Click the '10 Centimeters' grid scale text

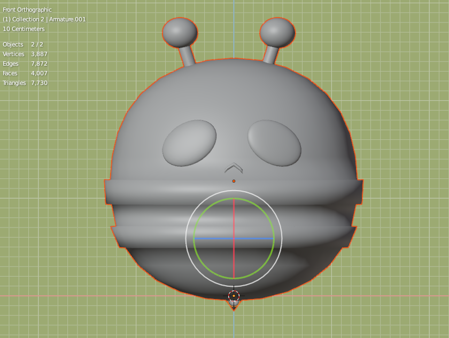click(24, 29)
